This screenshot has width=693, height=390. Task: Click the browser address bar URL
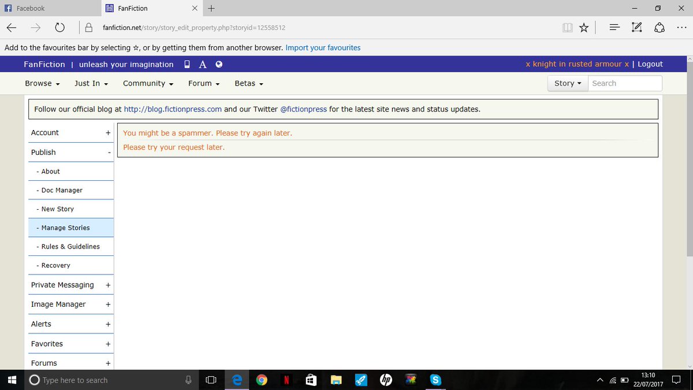click(194, 27)
